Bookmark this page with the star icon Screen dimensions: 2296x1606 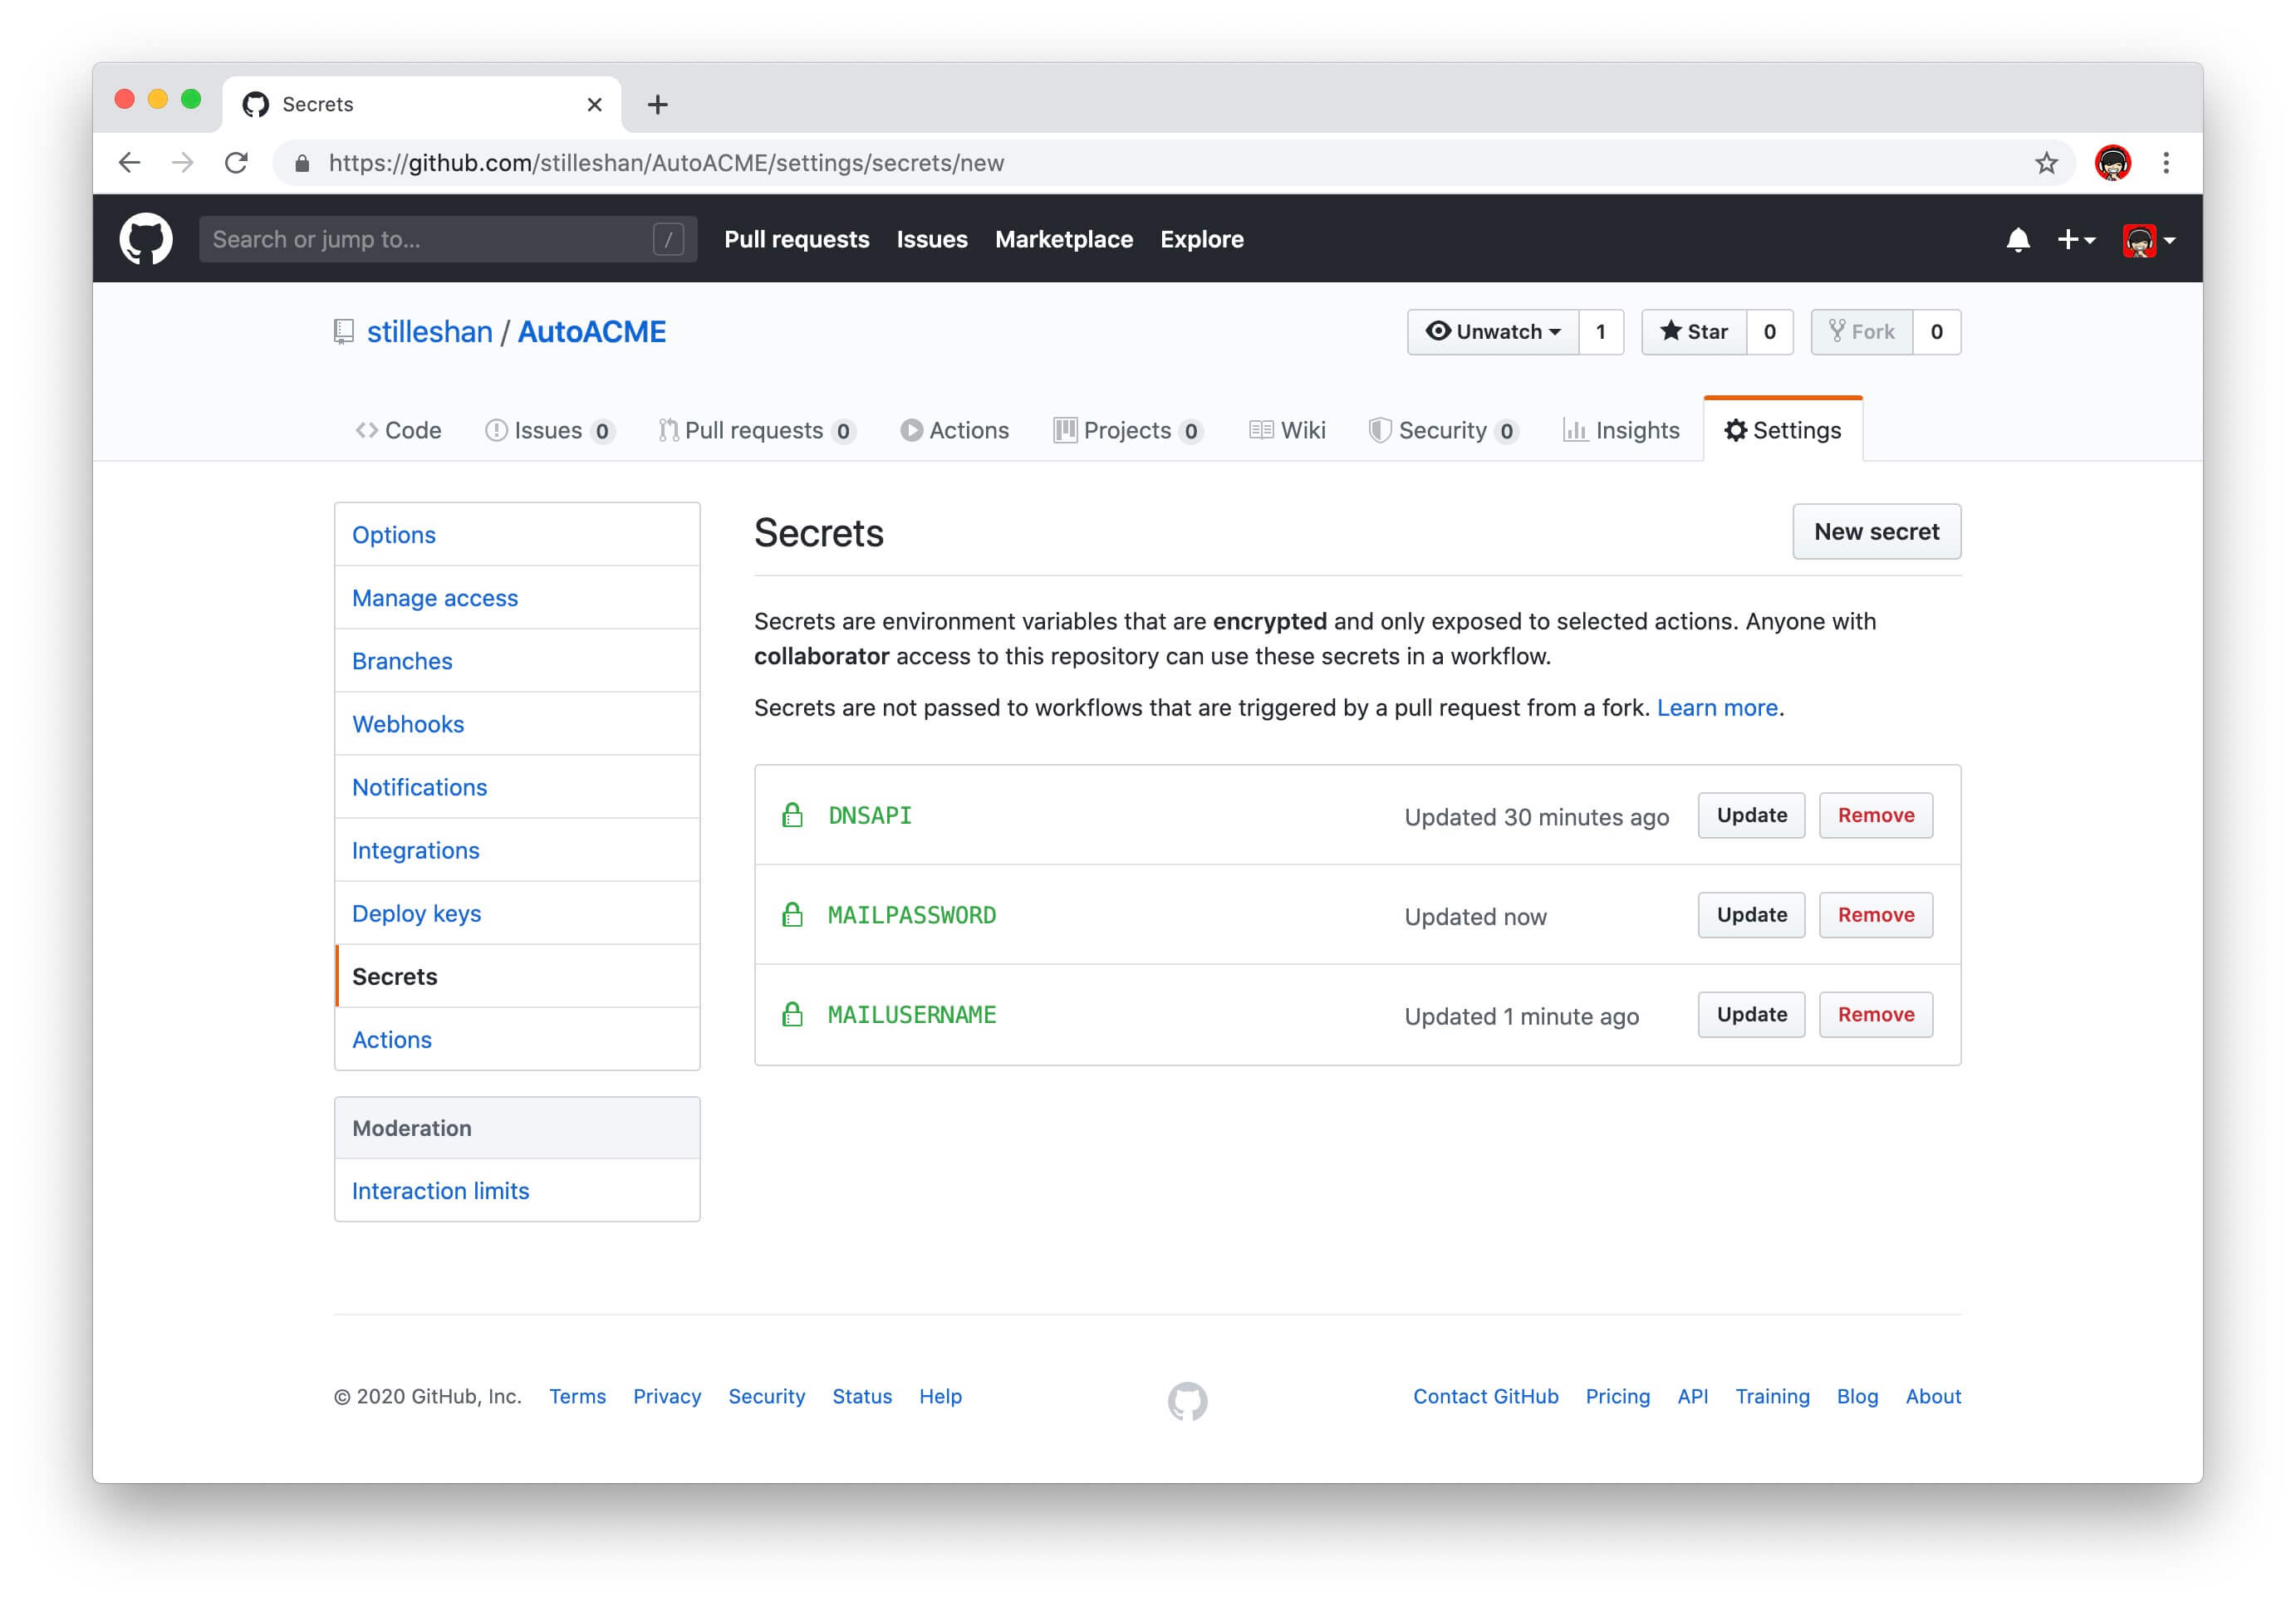click(x=2046, y=163)
